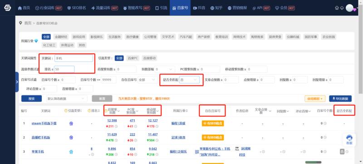The image size is (363, 164).
Task: Click the Baidu paw icon in 直播吧手机版 row
Action: pyautogui.click(x=71, y=137)
